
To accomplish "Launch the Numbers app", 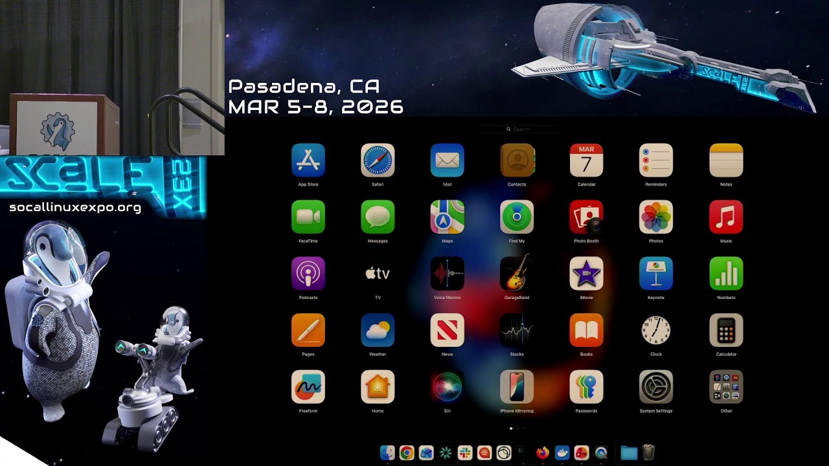I will 726,274.
